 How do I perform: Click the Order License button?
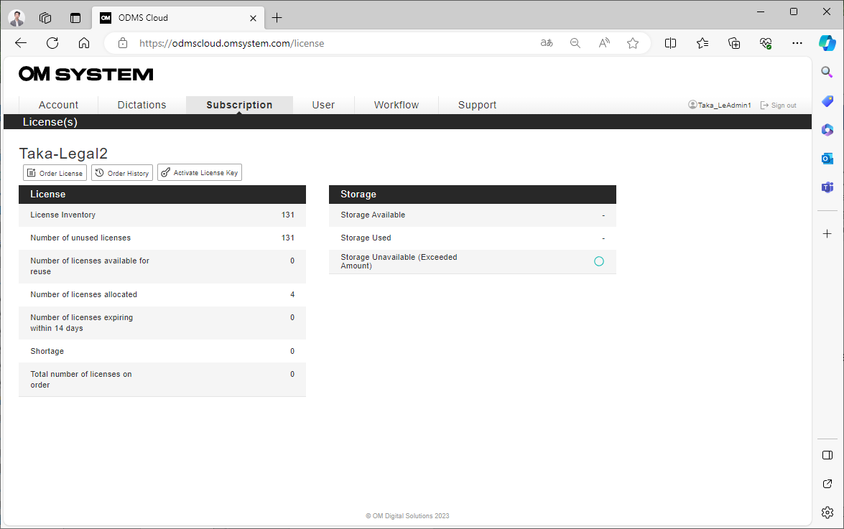55,172
